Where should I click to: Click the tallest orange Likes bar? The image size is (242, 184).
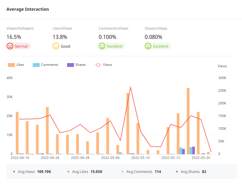click(x=188, y=121)
